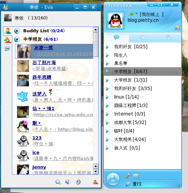Click Jenny's contact avatar photo
This screenshot has height=193, width=188.
(x=23, y=169)
